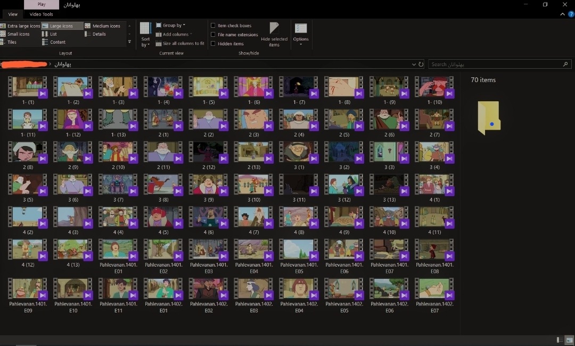Open the Help question mark icon
This screenshot has height=346, width=575.
pos(571,14)
